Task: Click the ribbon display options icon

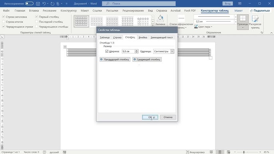Action: tap(240, 4)
